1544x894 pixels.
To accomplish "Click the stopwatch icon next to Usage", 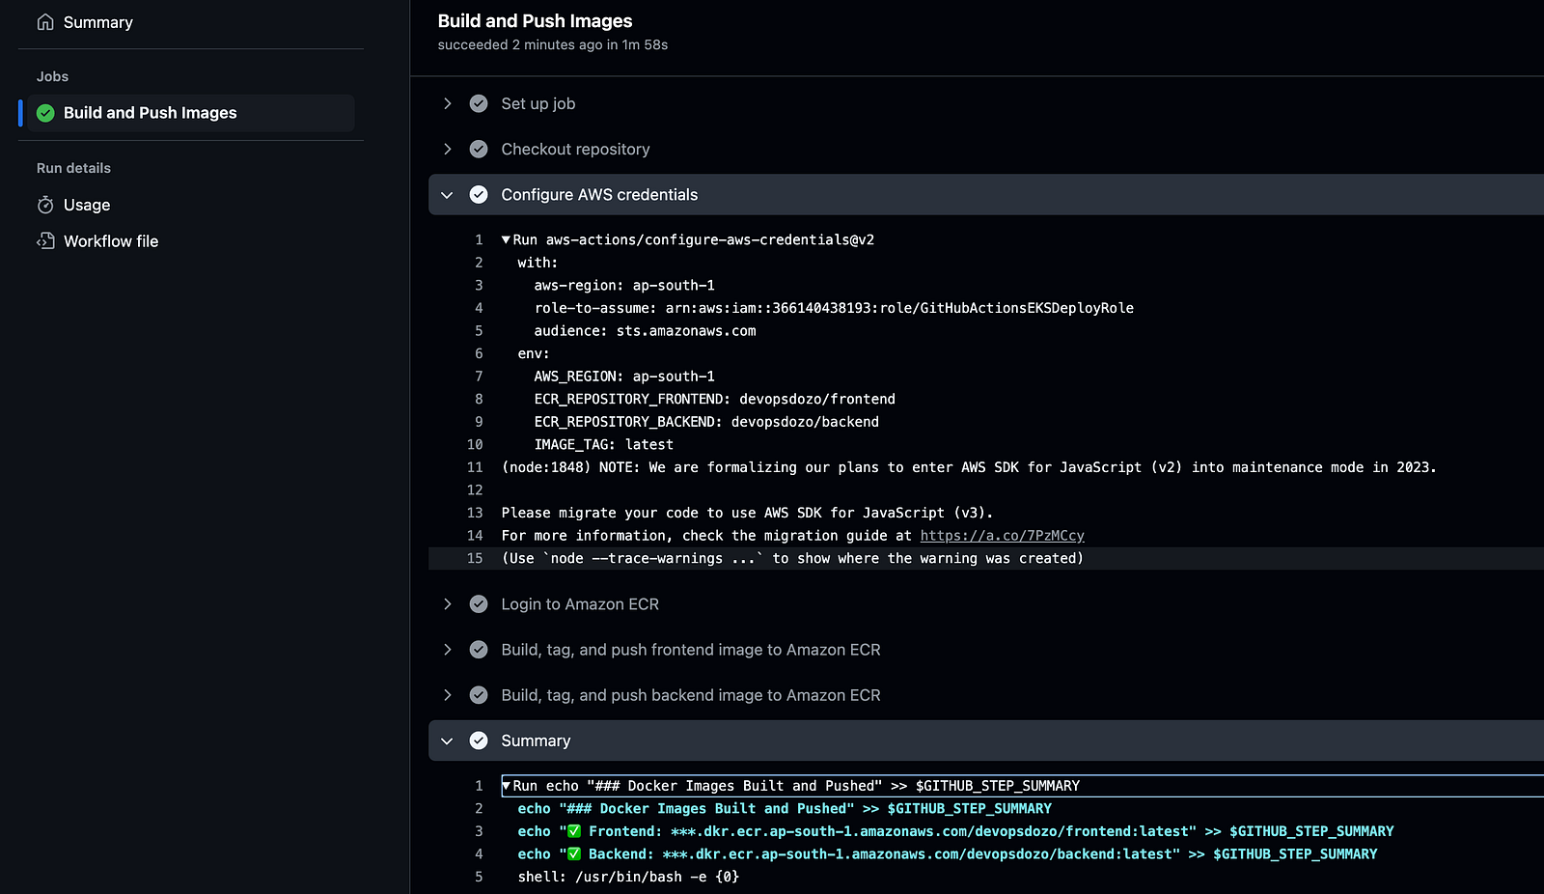I will pos(45,205).
